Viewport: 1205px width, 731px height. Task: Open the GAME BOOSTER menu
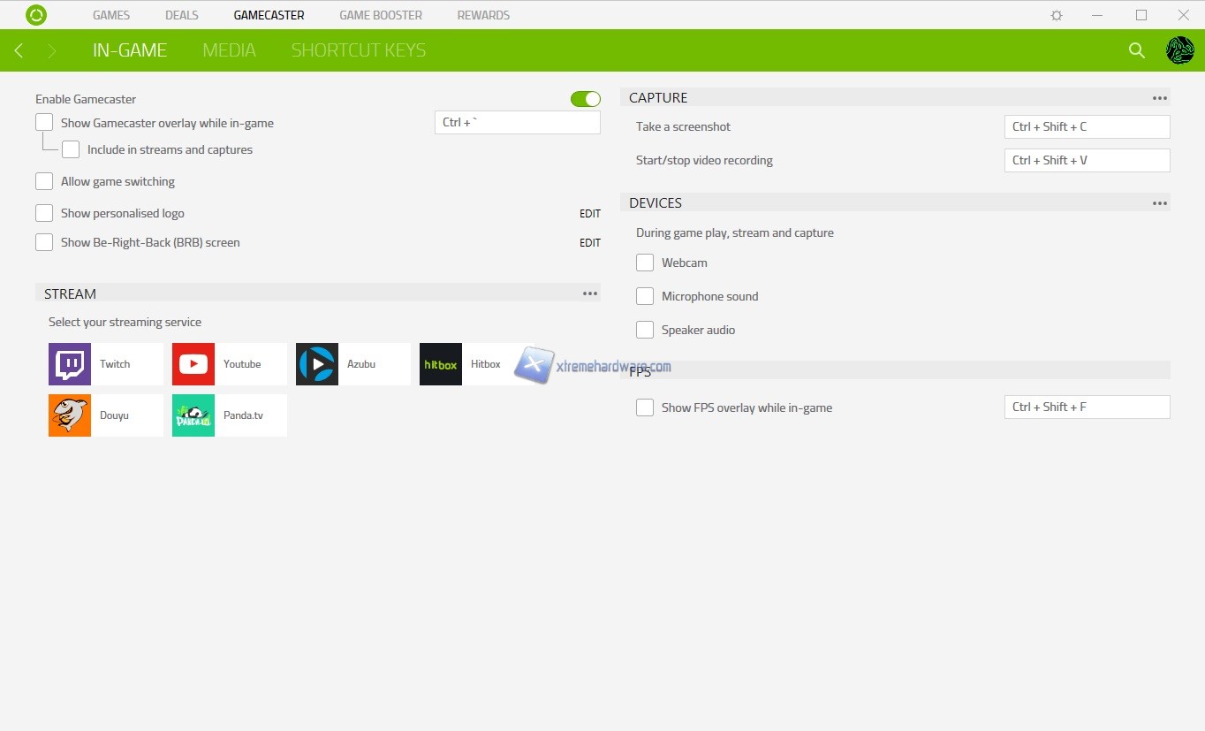381,15
